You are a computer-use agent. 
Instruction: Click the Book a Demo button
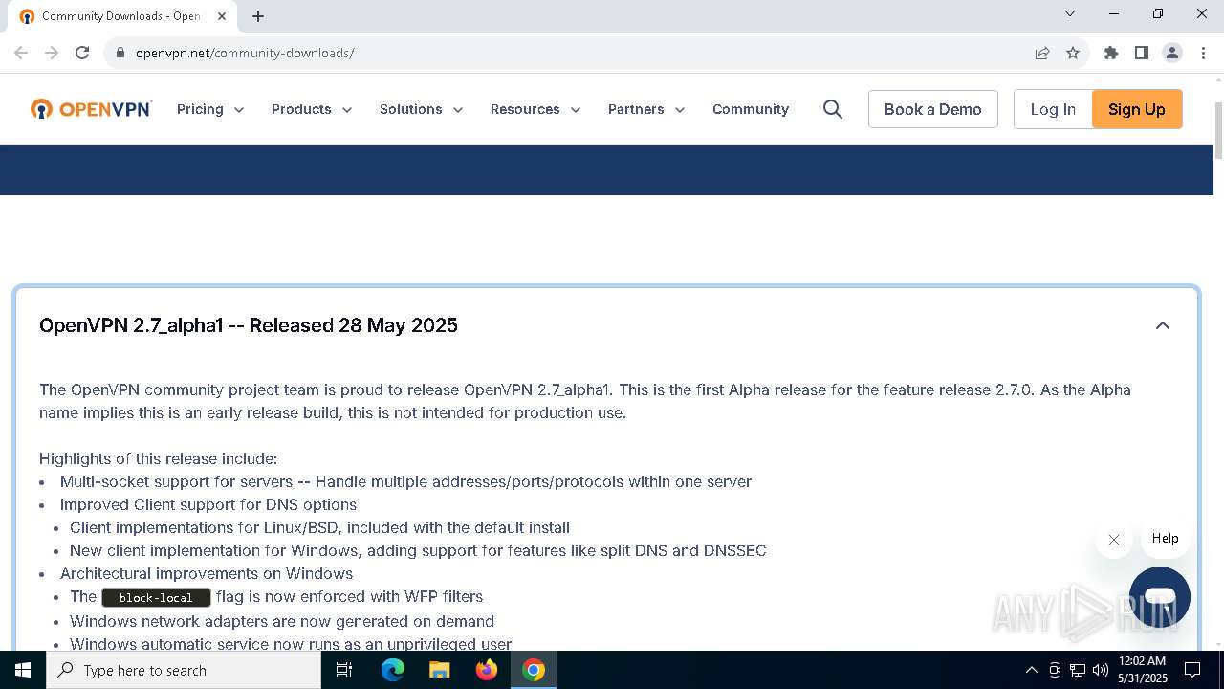pyautogui.click(x=933, y=109)
